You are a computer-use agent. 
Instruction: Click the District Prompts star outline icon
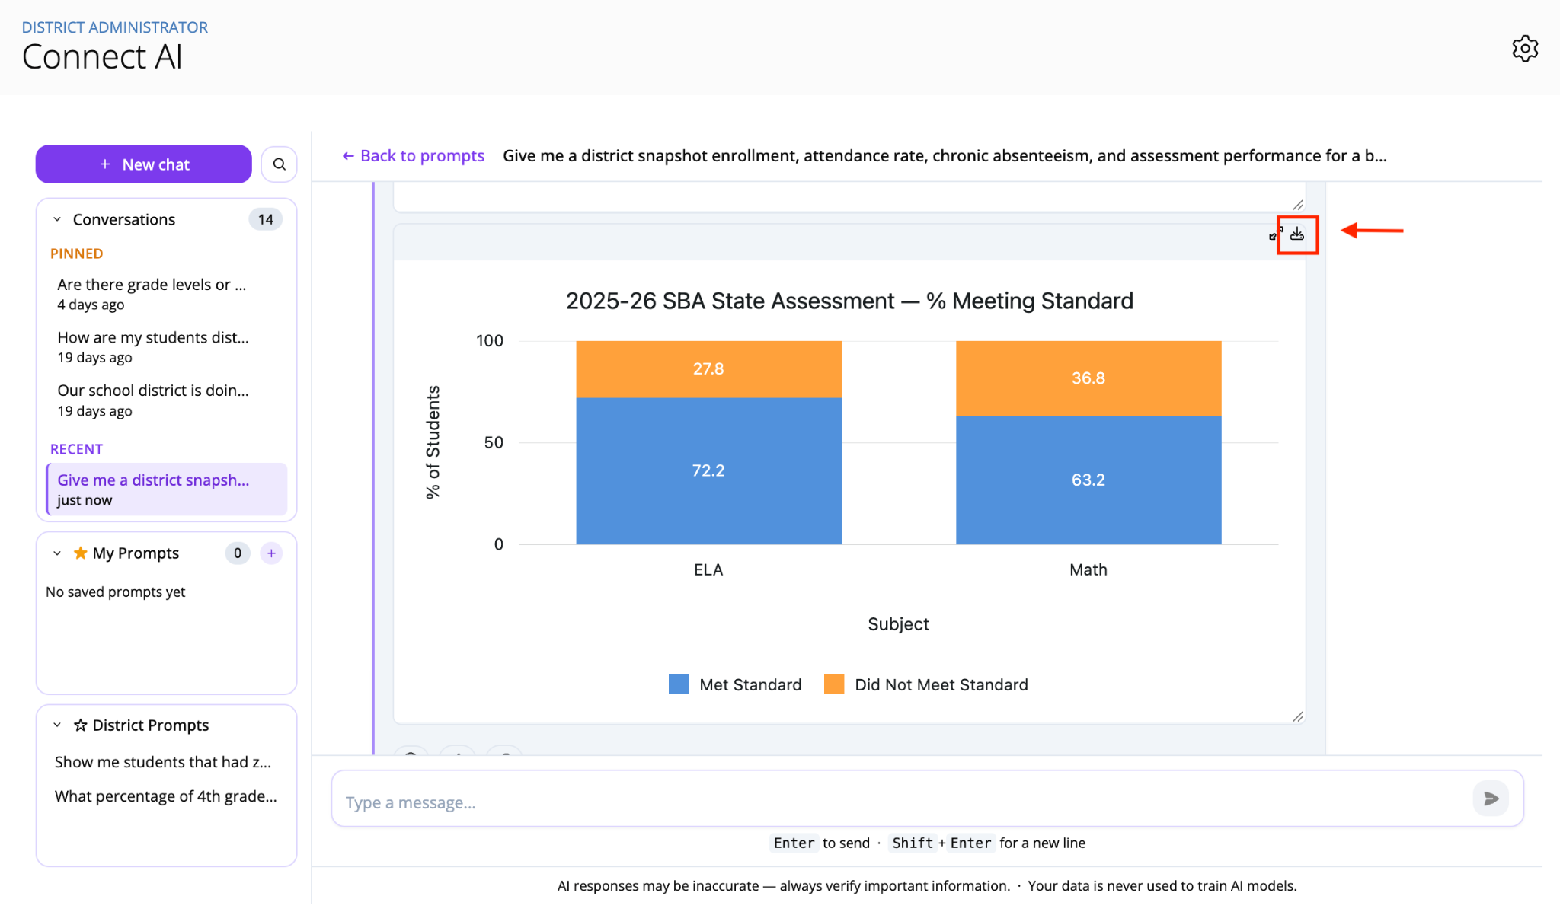(80, 725)
